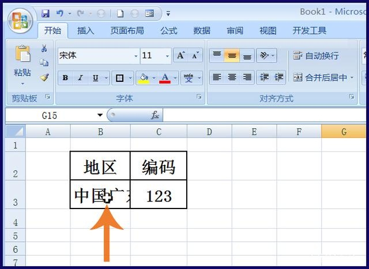Open the 开发工具 tab

309,31
